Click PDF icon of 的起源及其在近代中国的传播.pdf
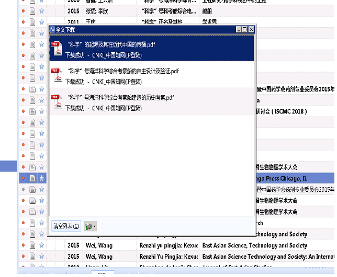This screenshot has width=337, height=277. [x=57, y=48]
